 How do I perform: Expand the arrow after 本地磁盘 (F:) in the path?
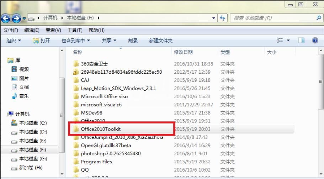tap(99, 18)
